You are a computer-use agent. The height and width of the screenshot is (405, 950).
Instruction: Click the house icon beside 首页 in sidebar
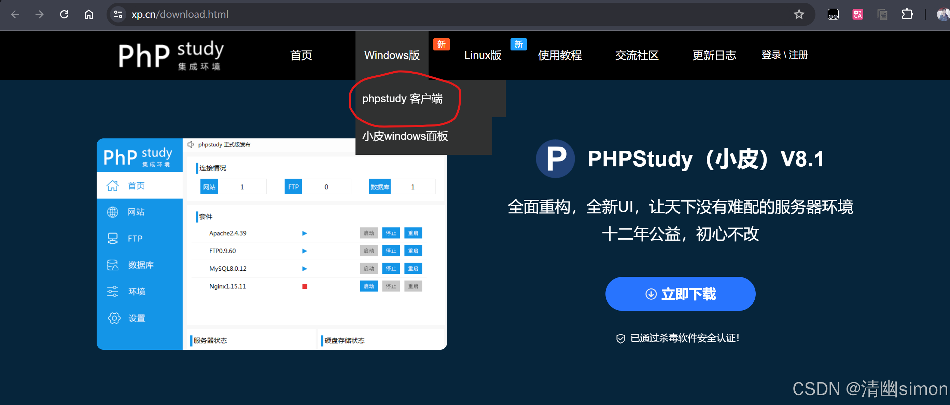112,185
